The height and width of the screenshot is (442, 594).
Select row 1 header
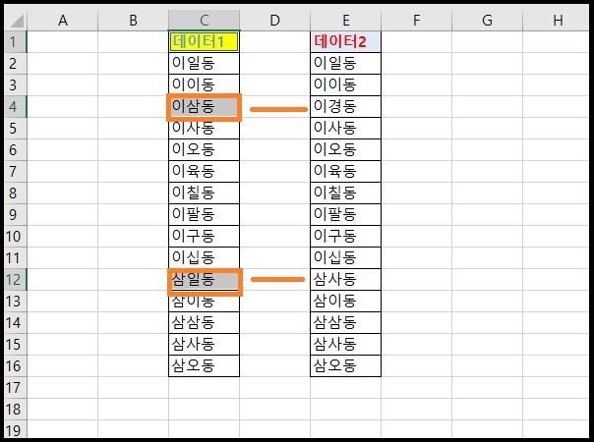15,41
